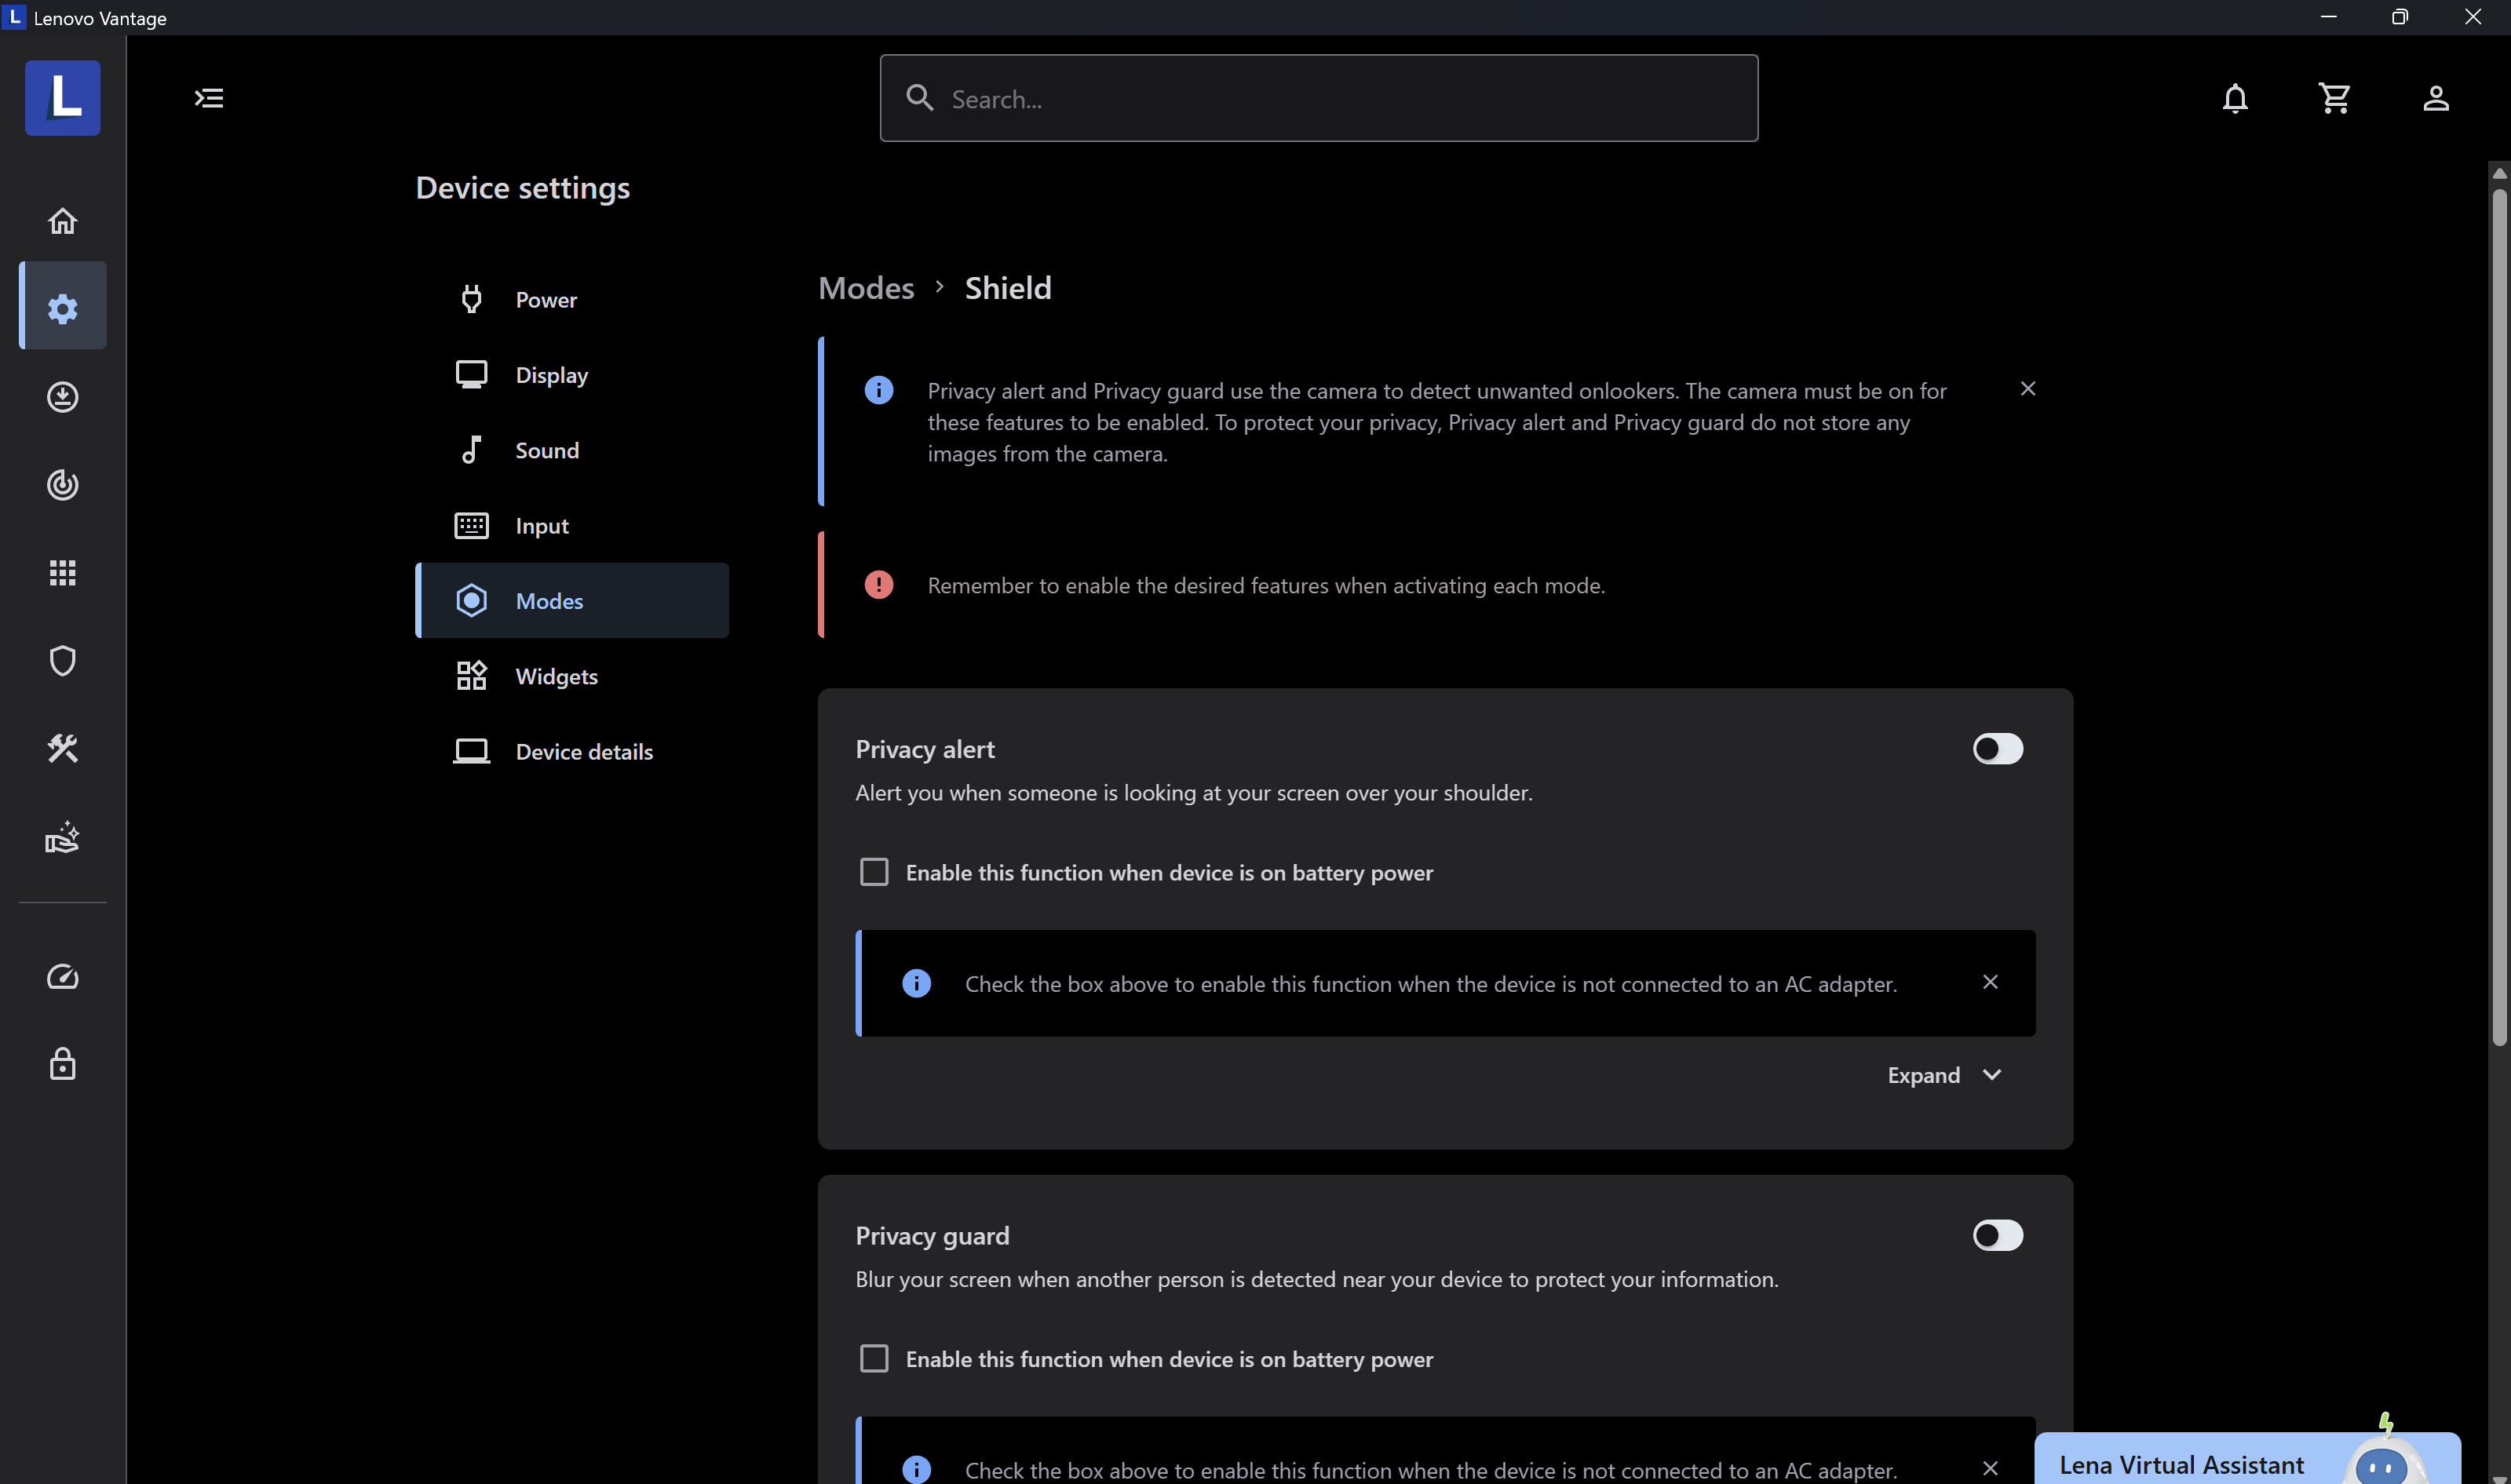The image size is (2511, 1484).
Task: Expand the Privacy alert section
Action: 1943,1075
